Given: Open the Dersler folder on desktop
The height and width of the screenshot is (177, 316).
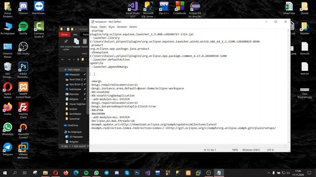Looking at the screenshot, I should pos(305,8).
